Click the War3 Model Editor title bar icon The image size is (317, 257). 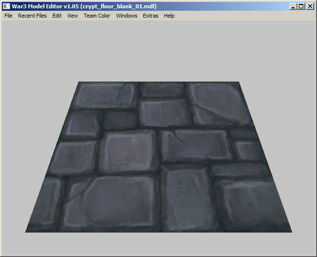(6, 6)
